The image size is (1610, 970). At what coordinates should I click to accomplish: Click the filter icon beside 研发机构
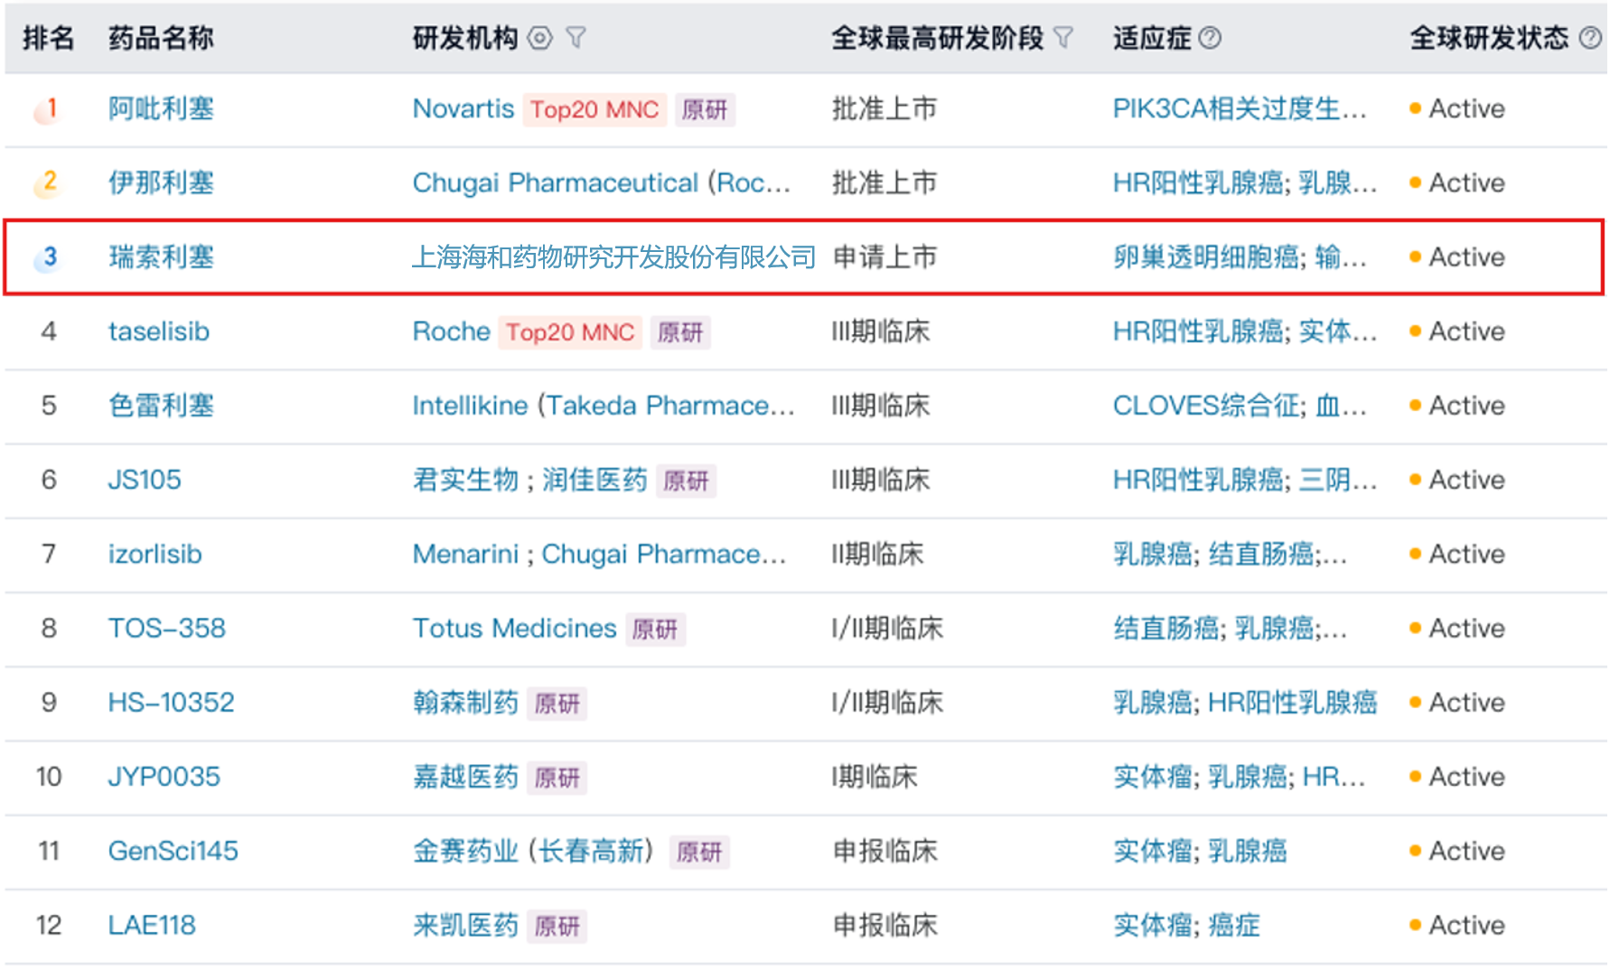(x=576, y=38)
